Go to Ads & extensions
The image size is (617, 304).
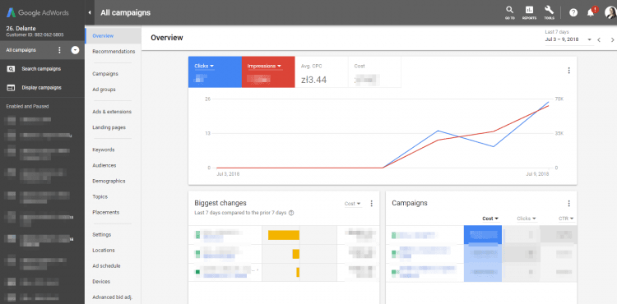pos(112,112)
